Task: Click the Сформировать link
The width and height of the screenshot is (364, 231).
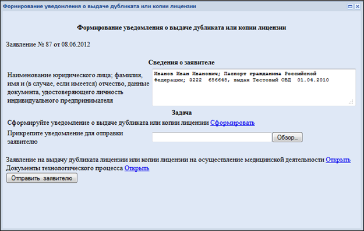Action: 232,123
